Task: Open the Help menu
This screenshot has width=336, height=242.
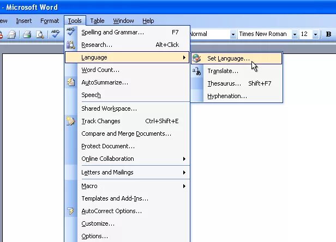Action: click(x=148, y=21)
